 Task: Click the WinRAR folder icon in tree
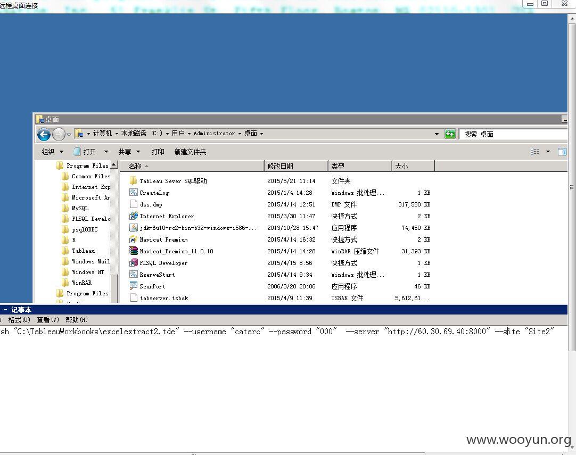pos(65,283)
